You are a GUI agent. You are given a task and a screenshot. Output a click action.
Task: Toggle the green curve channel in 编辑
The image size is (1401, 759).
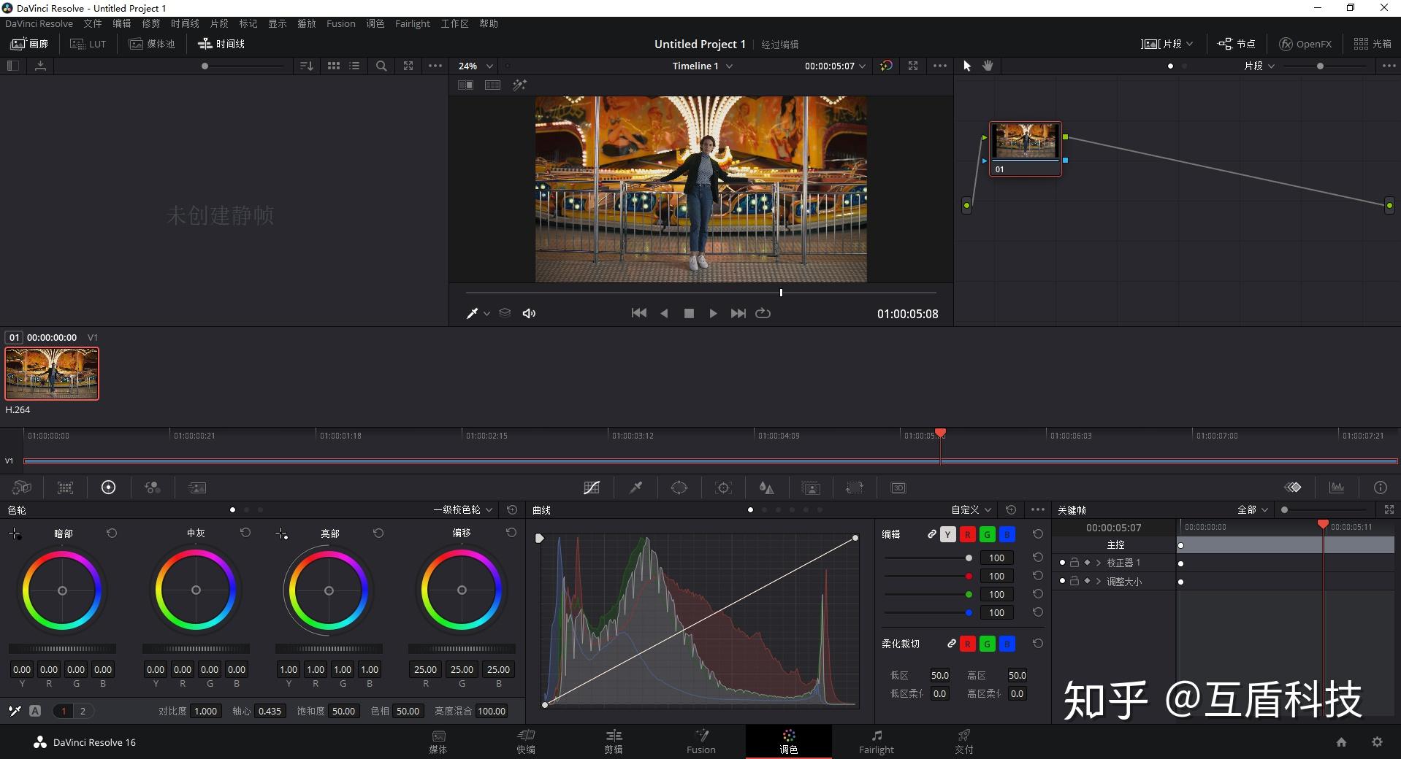click(987, 534)
